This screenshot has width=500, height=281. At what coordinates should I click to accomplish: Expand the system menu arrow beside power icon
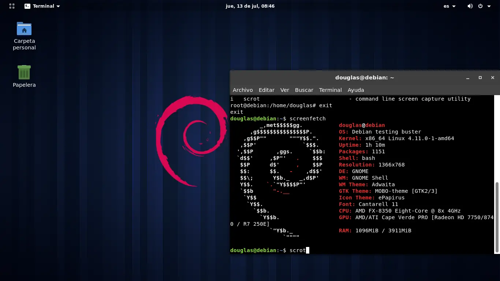click(x=489, y=6)
